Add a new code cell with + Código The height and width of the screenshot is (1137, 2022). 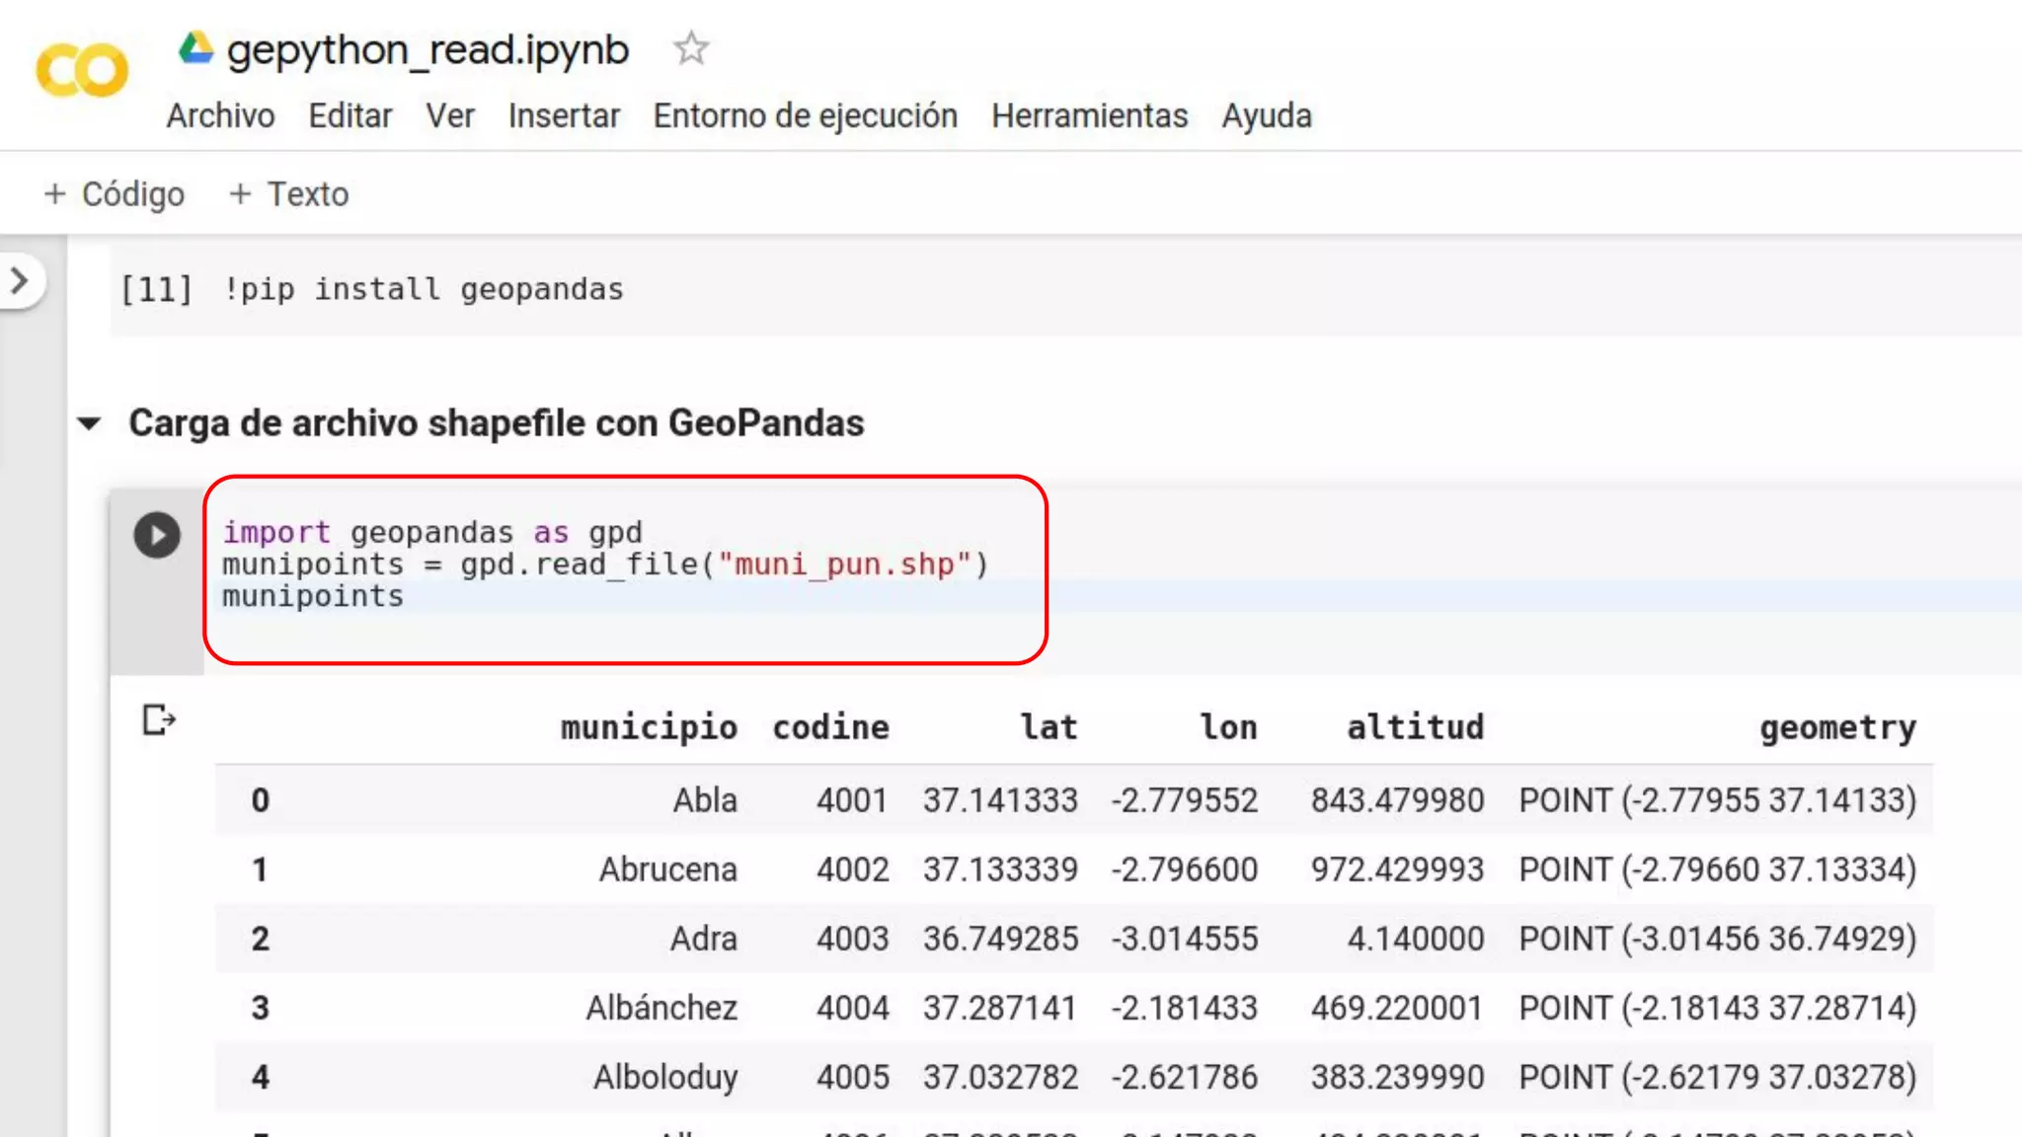pos(115,193)
